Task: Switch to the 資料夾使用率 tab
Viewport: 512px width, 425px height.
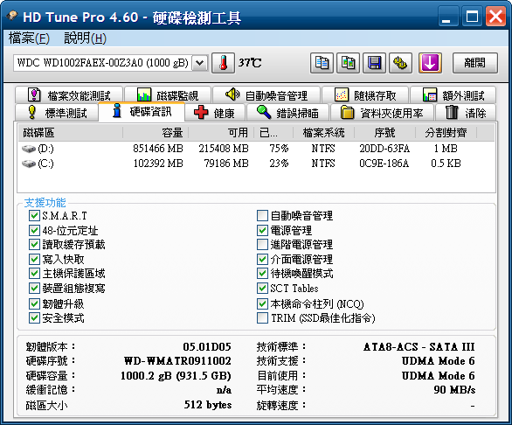Action: coord(382,113)
